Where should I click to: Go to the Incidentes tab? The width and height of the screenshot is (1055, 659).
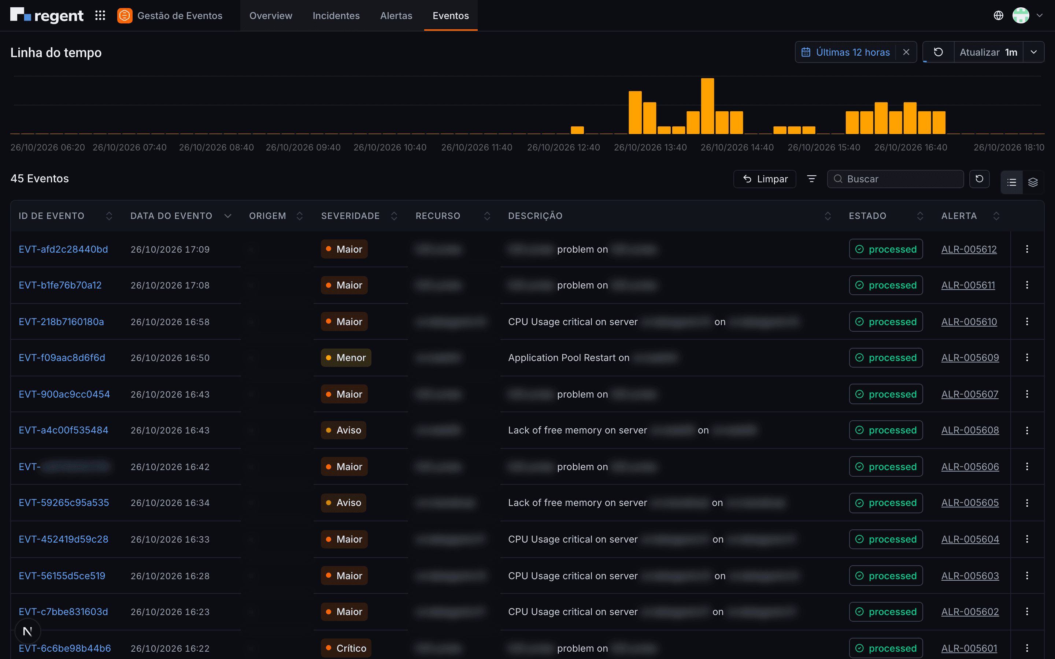point(336,16)
